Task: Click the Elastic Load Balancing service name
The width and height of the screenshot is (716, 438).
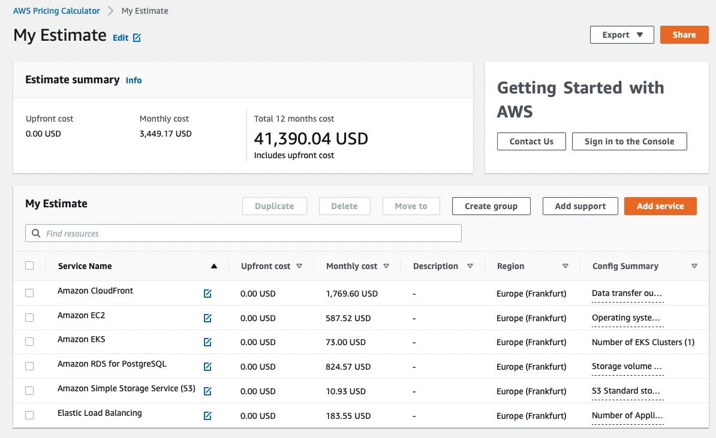Action: coord(100,413)
